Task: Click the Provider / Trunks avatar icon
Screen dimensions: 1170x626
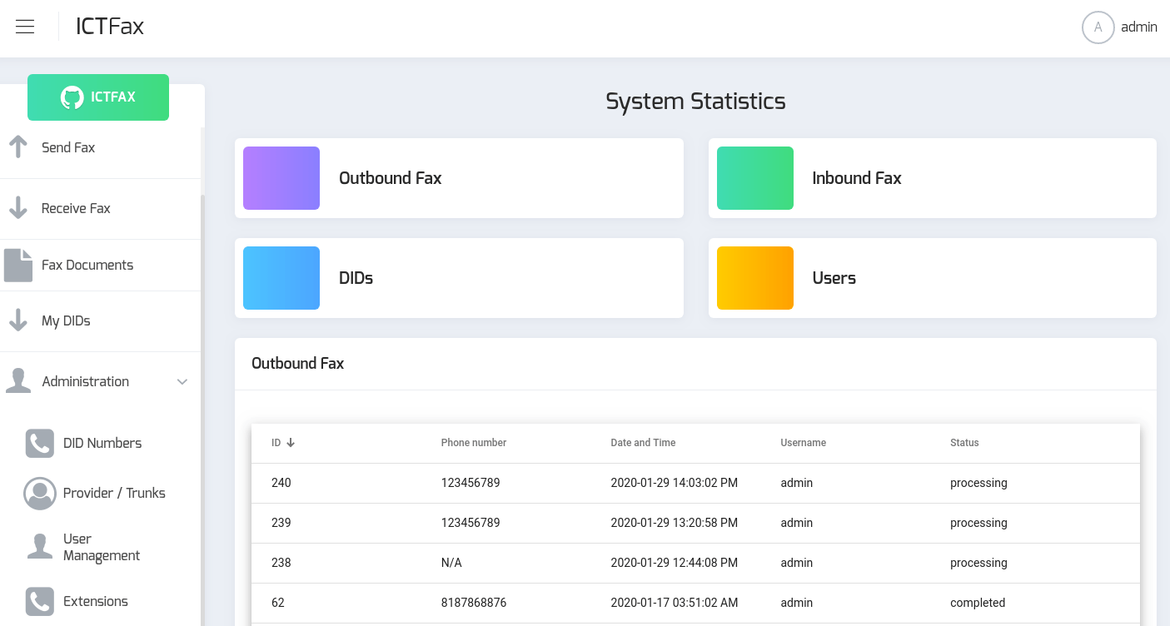Action: tap(40, 493)
